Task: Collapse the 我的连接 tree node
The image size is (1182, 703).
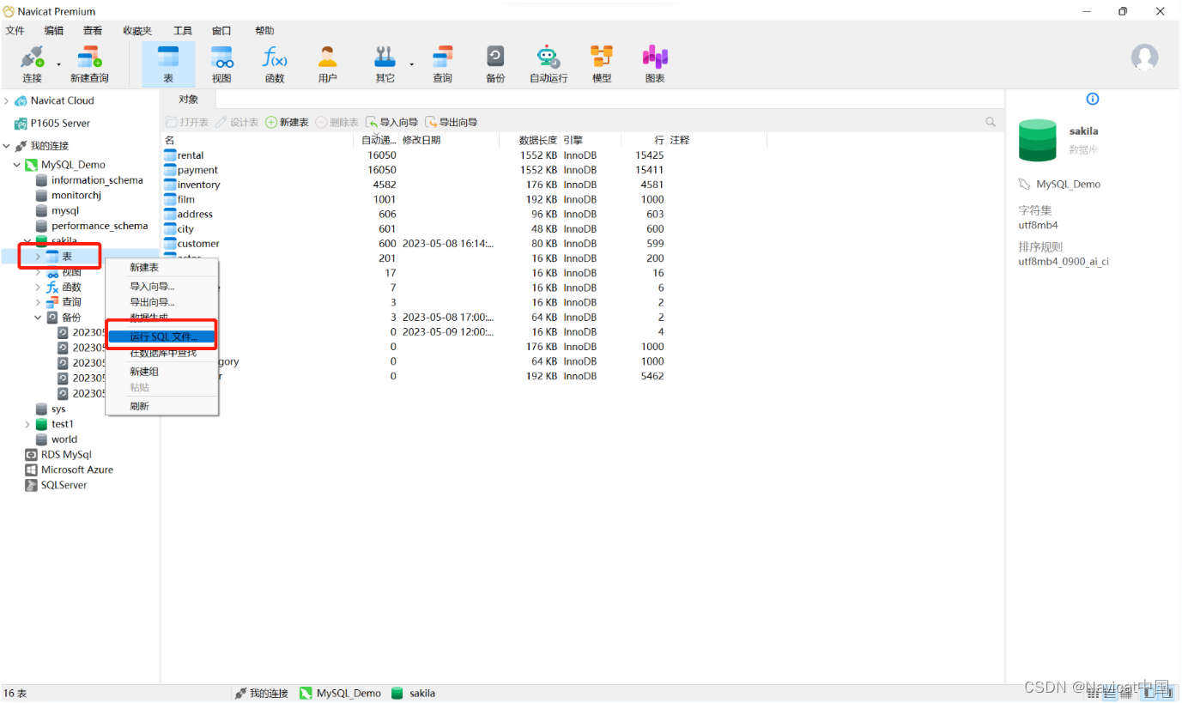Action: [6, 146]
